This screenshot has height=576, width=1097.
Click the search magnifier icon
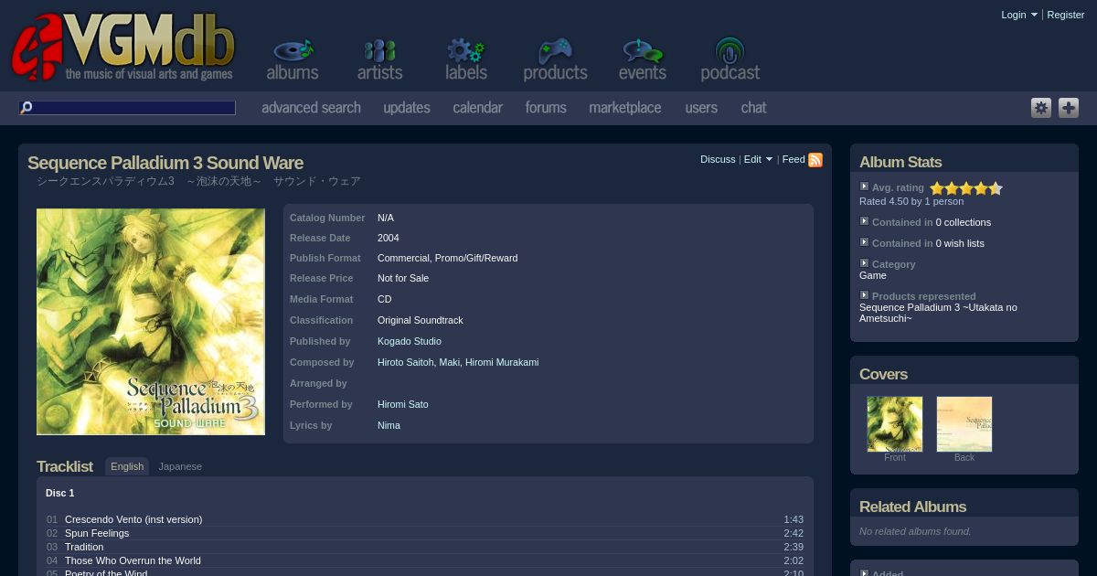pos(27,108)
